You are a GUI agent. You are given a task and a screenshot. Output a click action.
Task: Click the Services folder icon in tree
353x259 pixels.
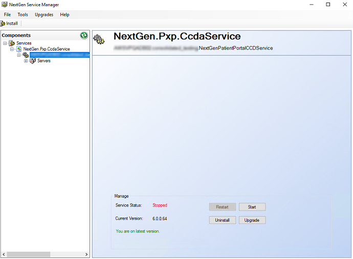12,43
